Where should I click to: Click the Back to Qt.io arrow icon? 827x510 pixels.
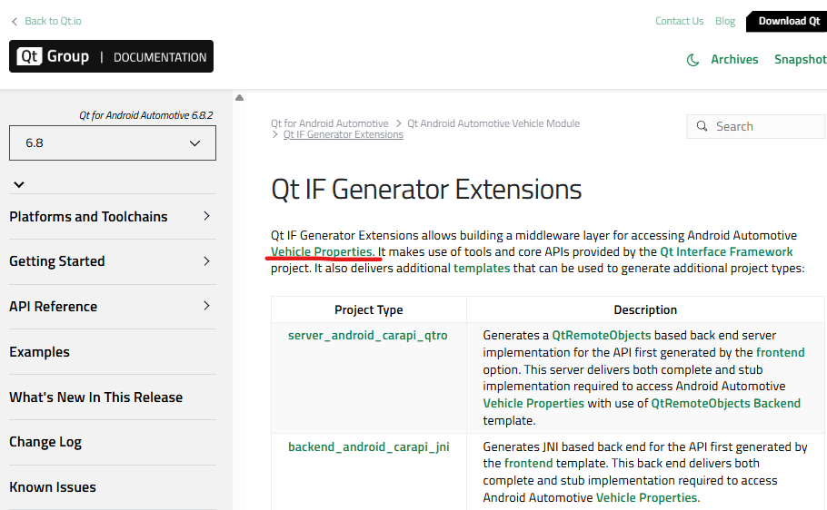pos(15,21)
